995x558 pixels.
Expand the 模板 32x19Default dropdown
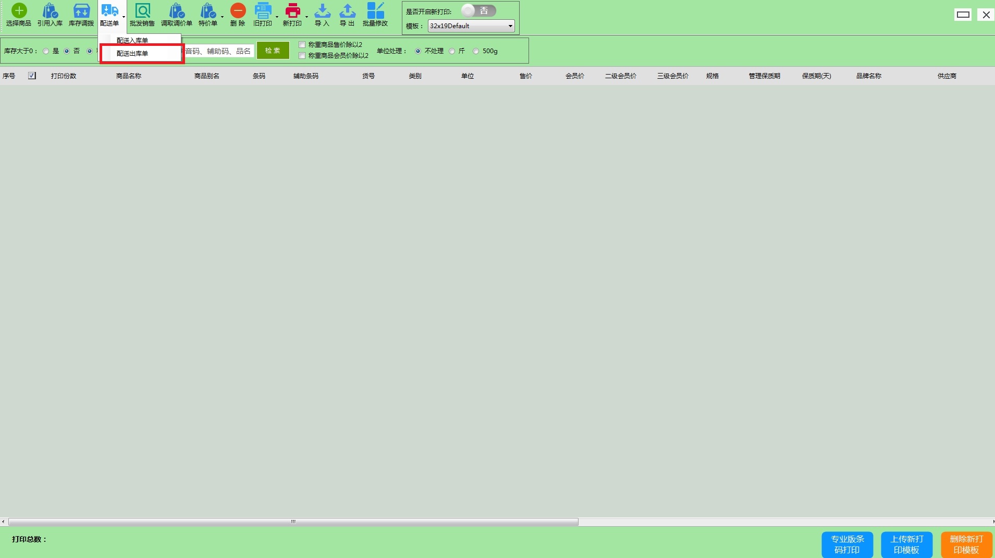[510, 26]
